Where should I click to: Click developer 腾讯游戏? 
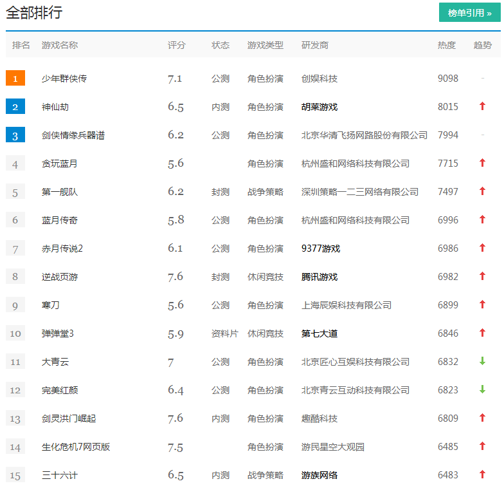319,277
